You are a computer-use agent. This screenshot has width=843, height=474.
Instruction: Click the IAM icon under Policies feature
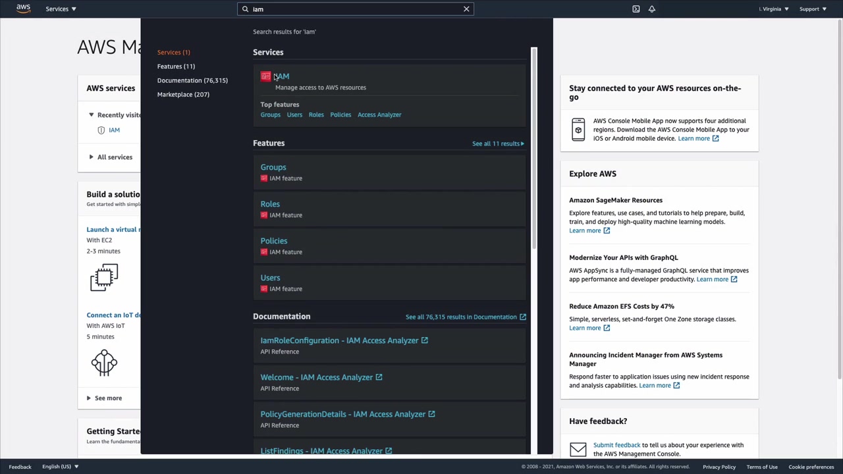pos(264,252)
